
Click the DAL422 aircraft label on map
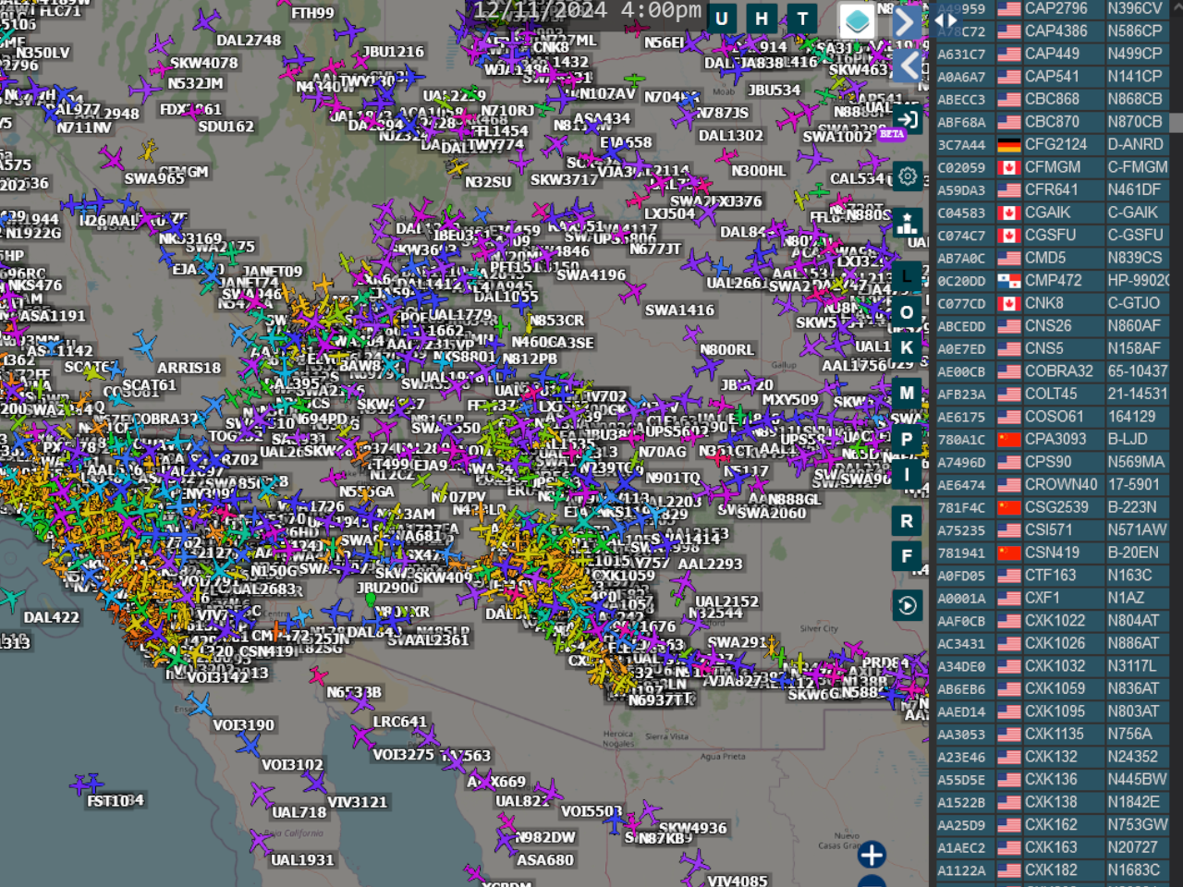[52, 617]
